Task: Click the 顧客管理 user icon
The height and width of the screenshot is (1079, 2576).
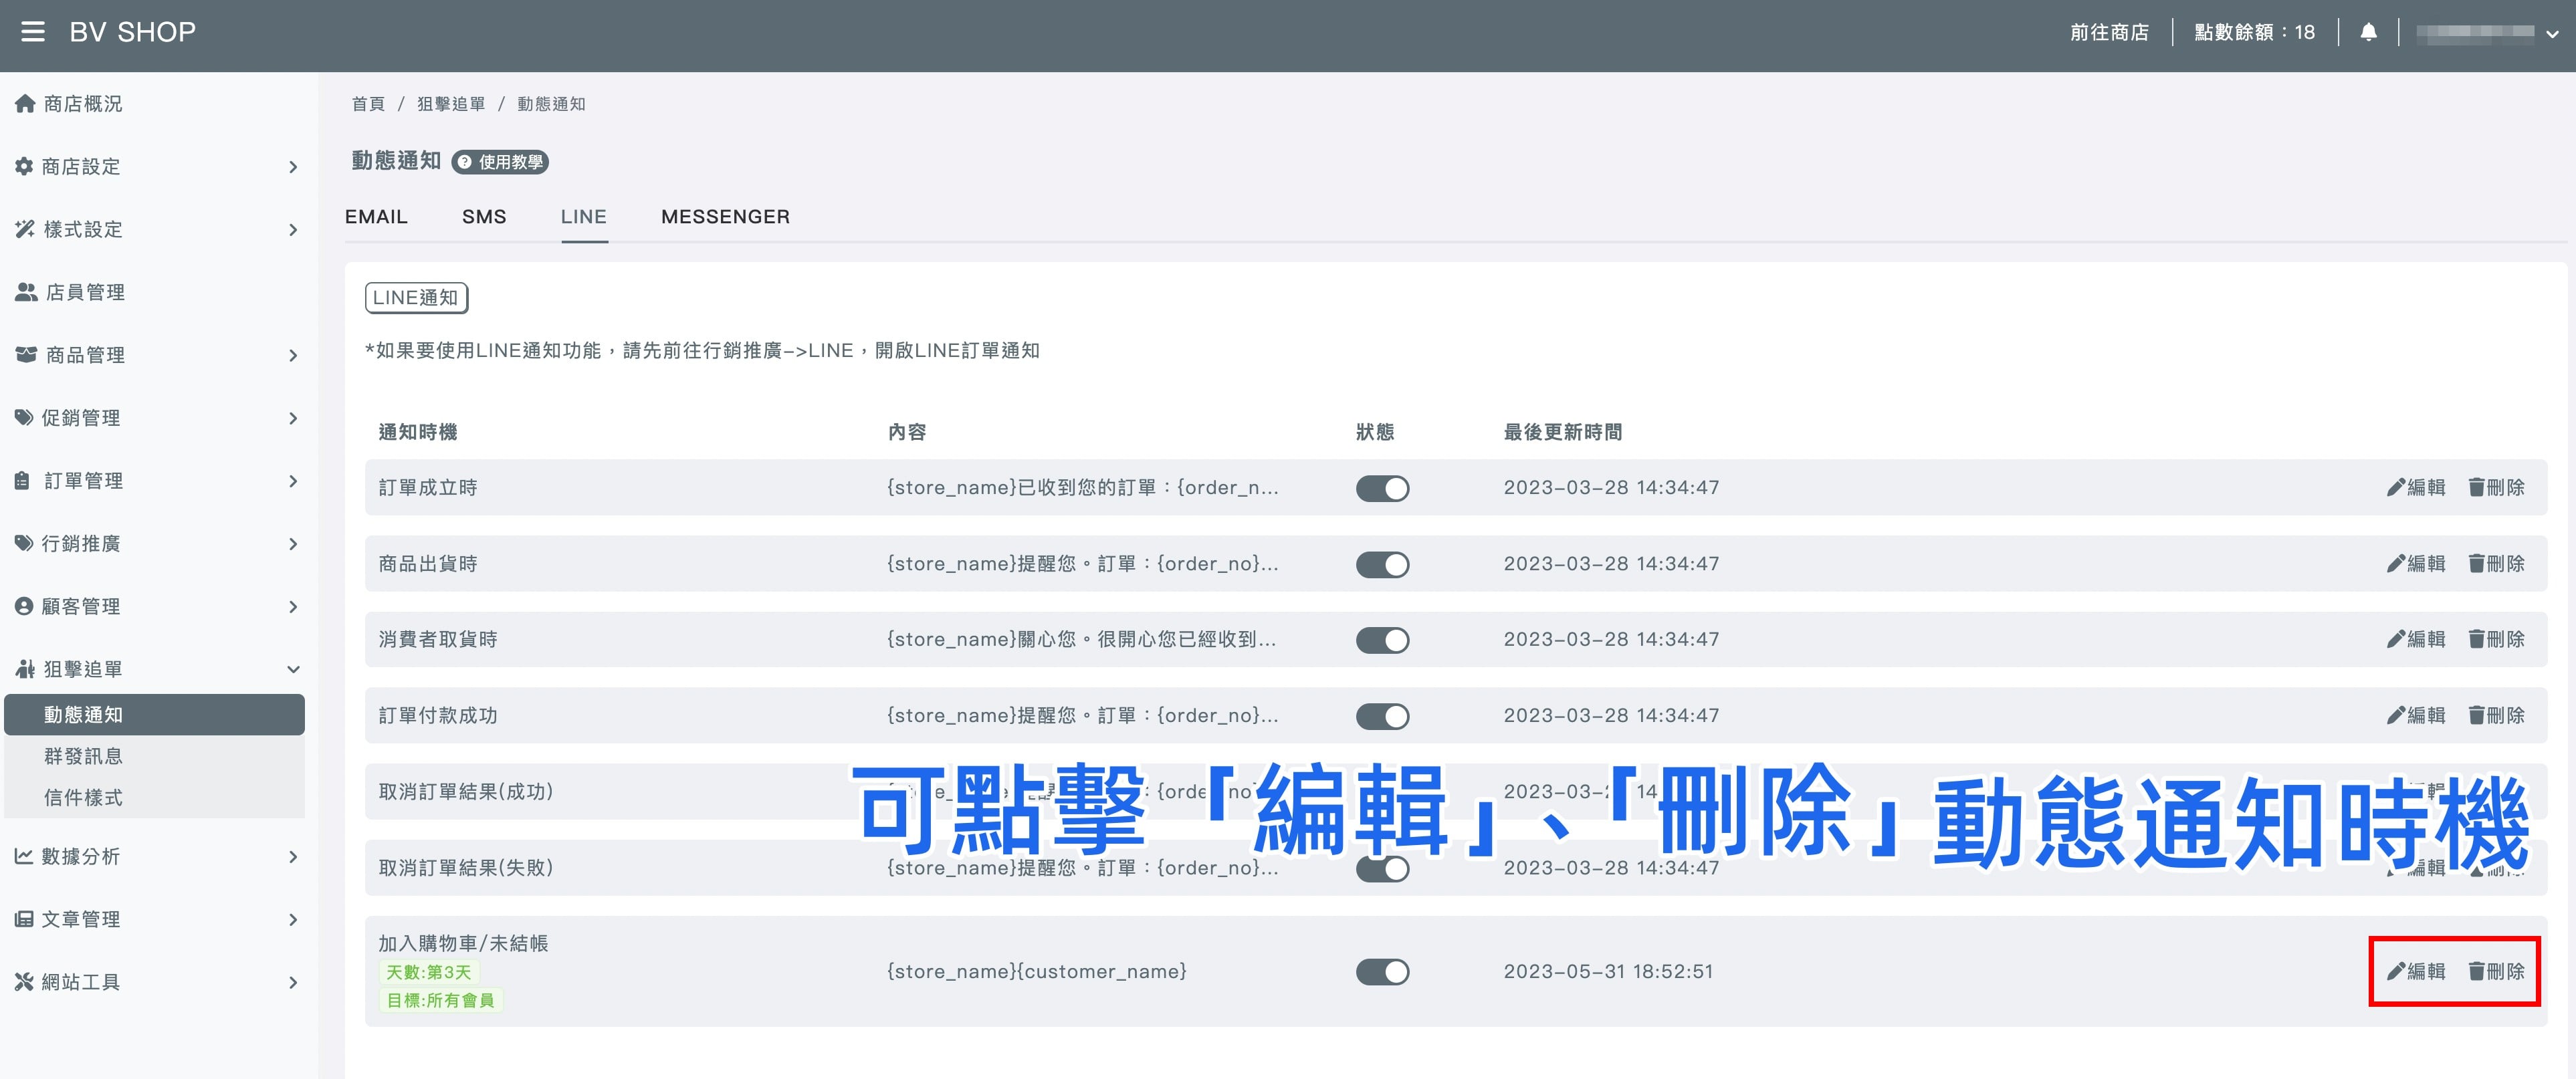Action: tap(24, 606)
